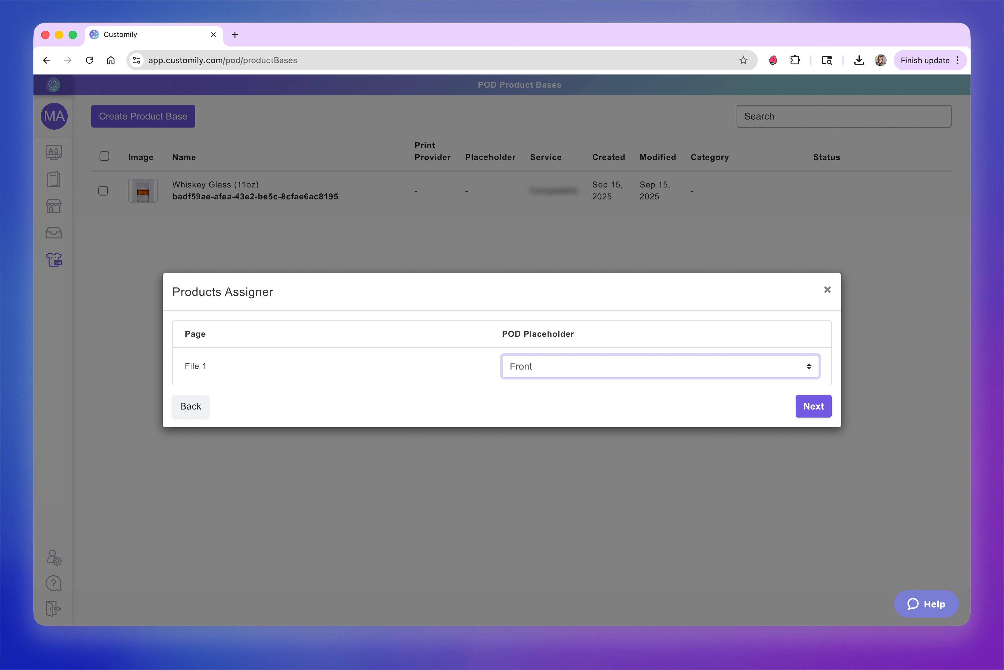Screen dimensions: 1004x670
Task: Open the Help chat bubble button
Action: tap(926, 604)
